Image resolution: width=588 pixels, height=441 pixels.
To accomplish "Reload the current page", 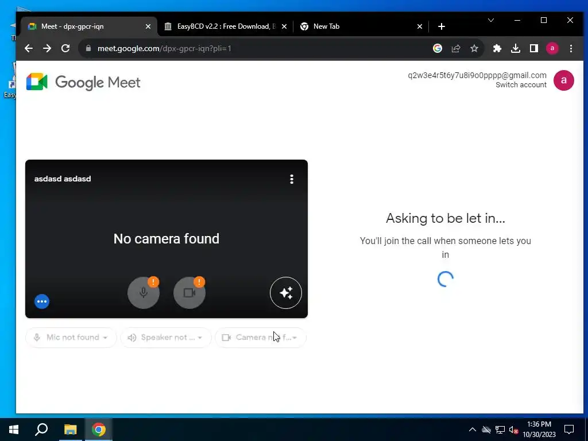I will pos(65,48).
